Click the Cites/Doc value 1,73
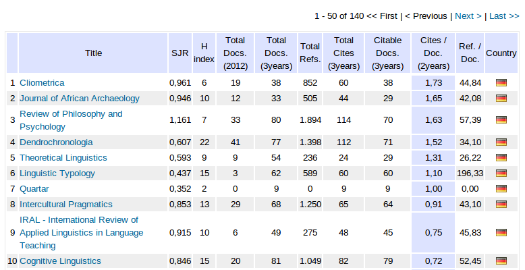 [434, 83]
